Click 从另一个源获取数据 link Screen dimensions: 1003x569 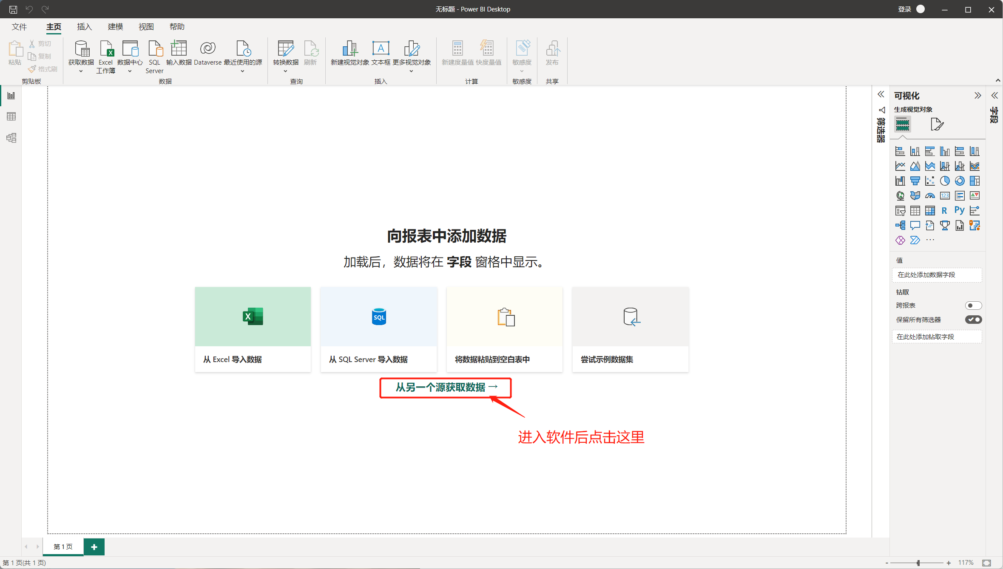(x=446, y=388)
